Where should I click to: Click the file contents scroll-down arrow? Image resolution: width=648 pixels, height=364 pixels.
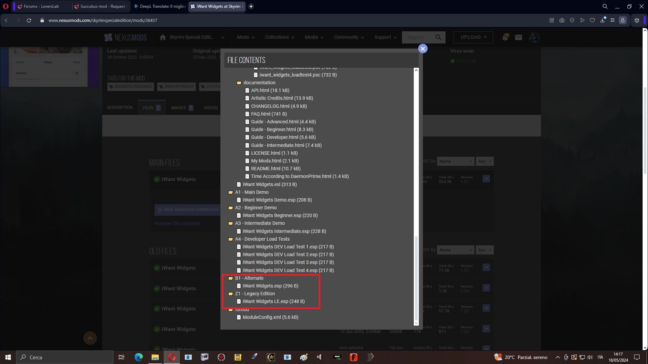tap(416, 323)
